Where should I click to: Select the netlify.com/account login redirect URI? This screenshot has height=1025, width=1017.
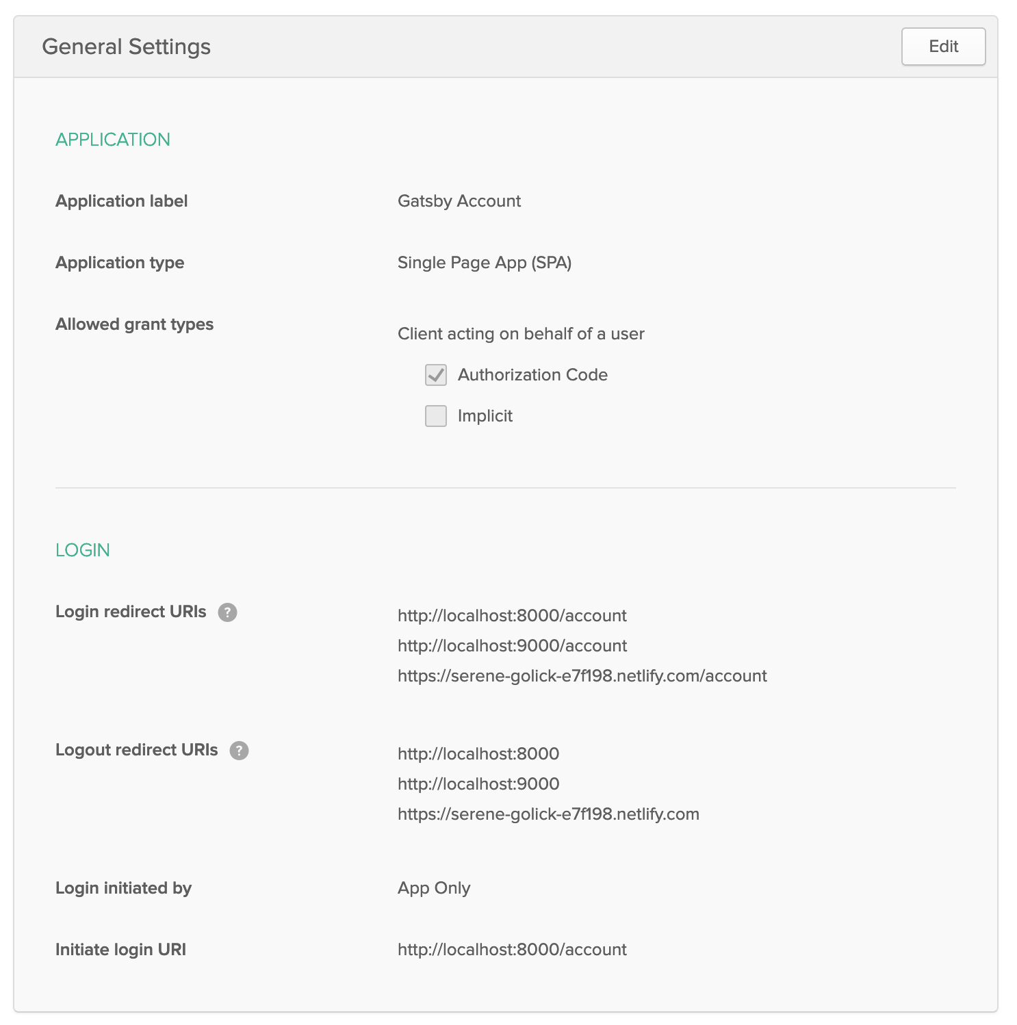[582, 676]
